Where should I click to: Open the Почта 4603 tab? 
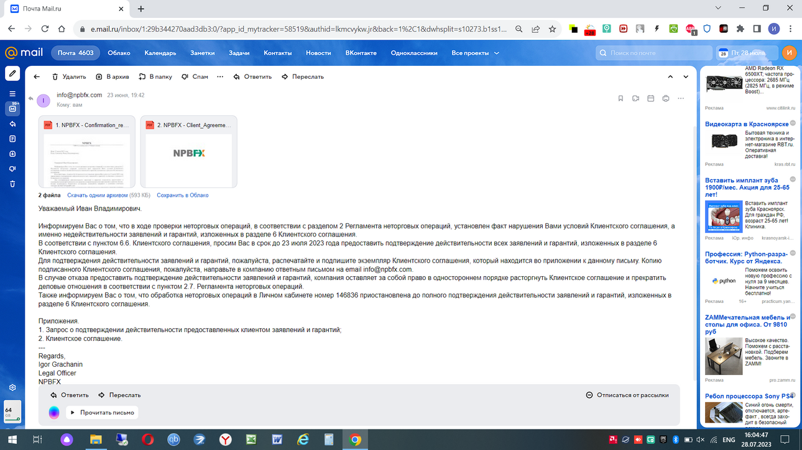point(75,53)
